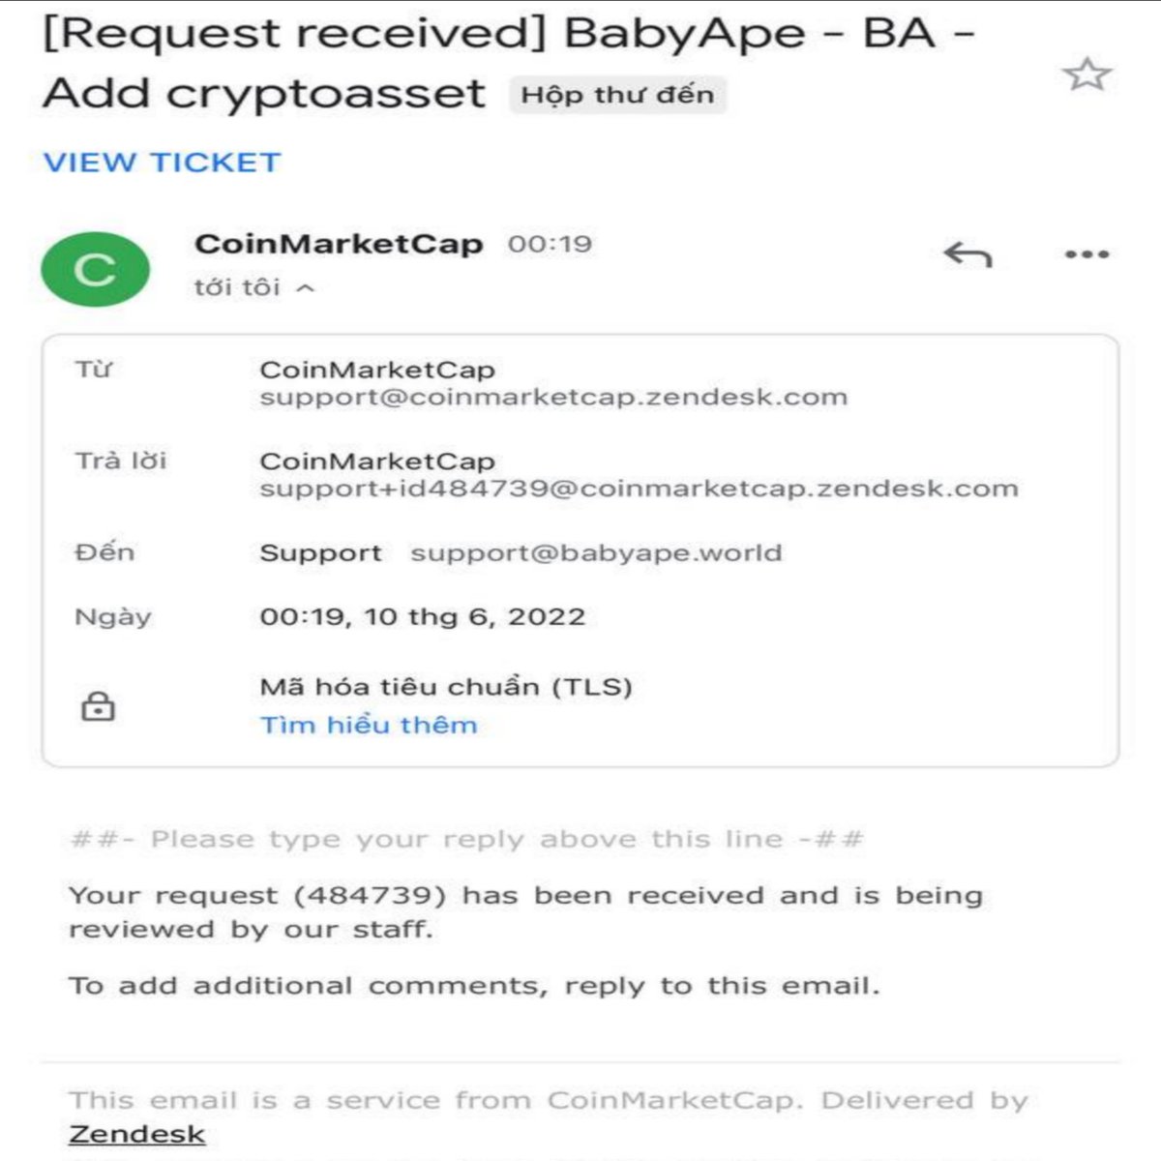Select reply-to address support+id484739
The width and height of the screenshot is (1161, 1161).
click(x=639, y=489)
